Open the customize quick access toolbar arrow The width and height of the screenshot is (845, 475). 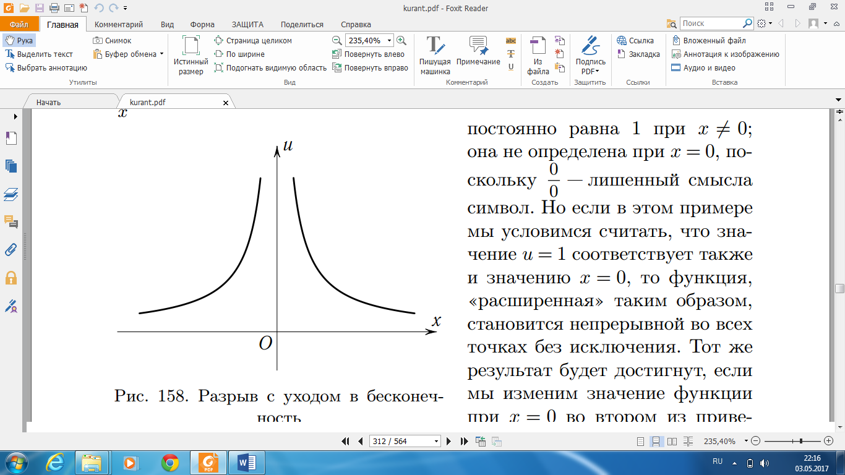pos(126,8)
